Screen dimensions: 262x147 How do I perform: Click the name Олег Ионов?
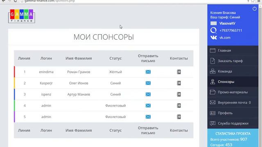click(x=79, y=83)
